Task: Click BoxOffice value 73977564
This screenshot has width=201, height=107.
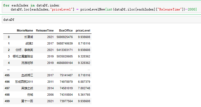Action: click(66, 101)
